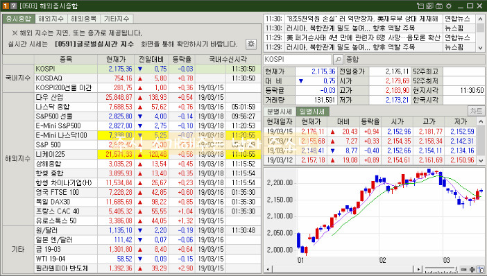Click the chart zoom-out minus icon

[x=463, y=270]
